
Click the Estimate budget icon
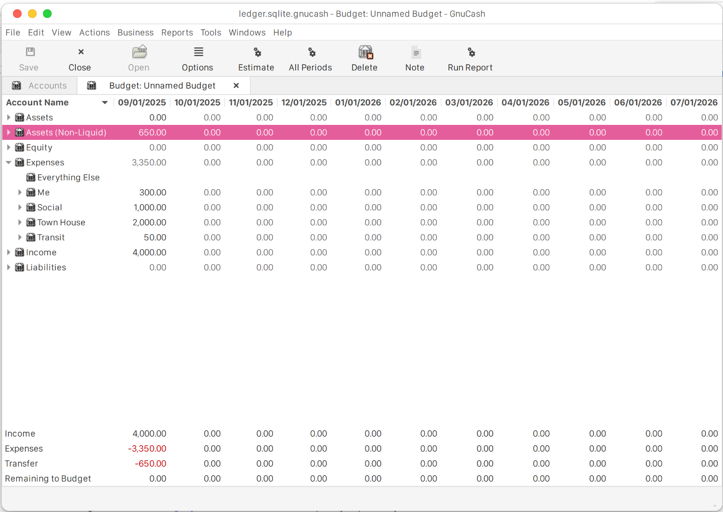[x=257, y=52]
